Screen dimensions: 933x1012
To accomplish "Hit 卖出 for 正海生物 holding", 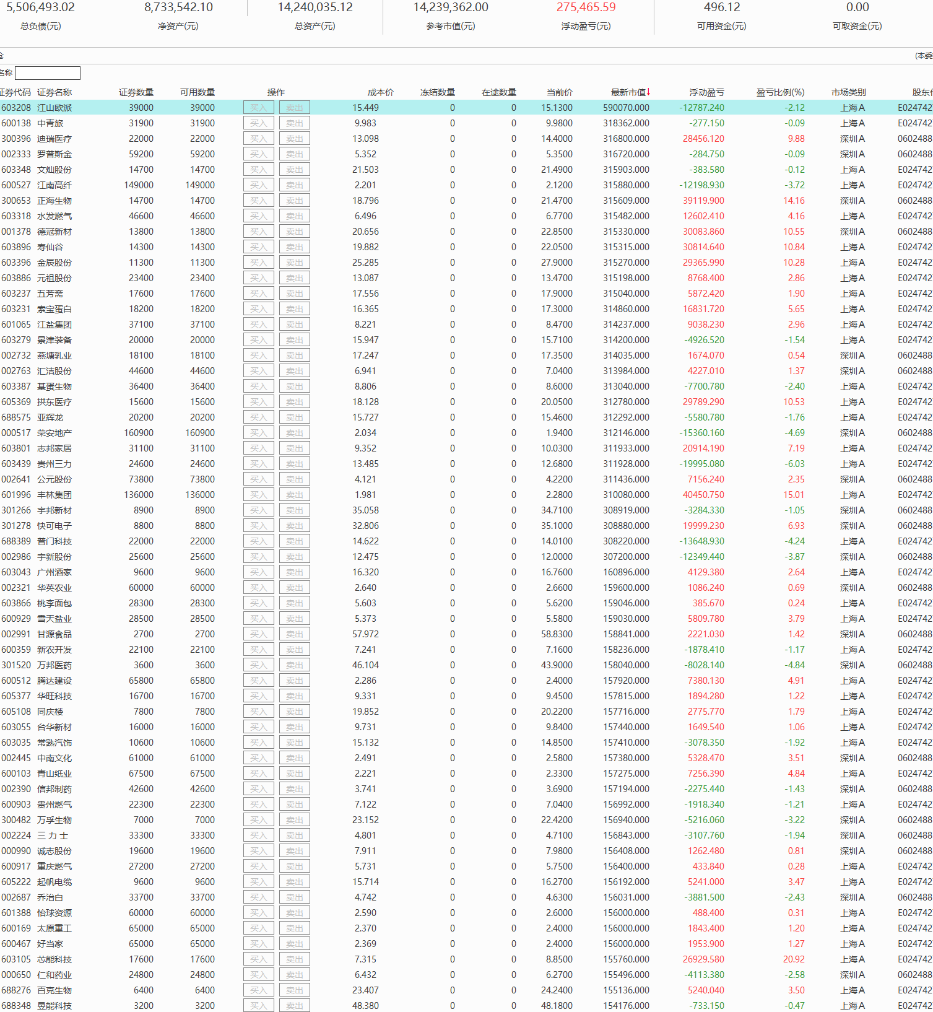I will (x=294, y=201).
